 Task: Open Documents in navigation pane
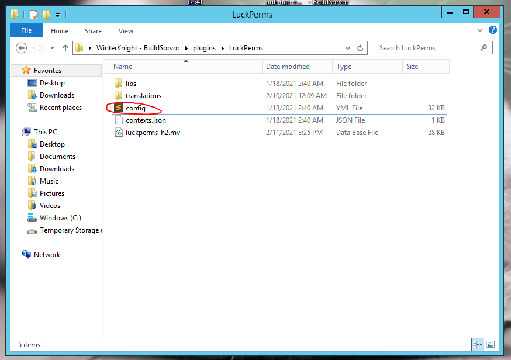pos(57,157)
